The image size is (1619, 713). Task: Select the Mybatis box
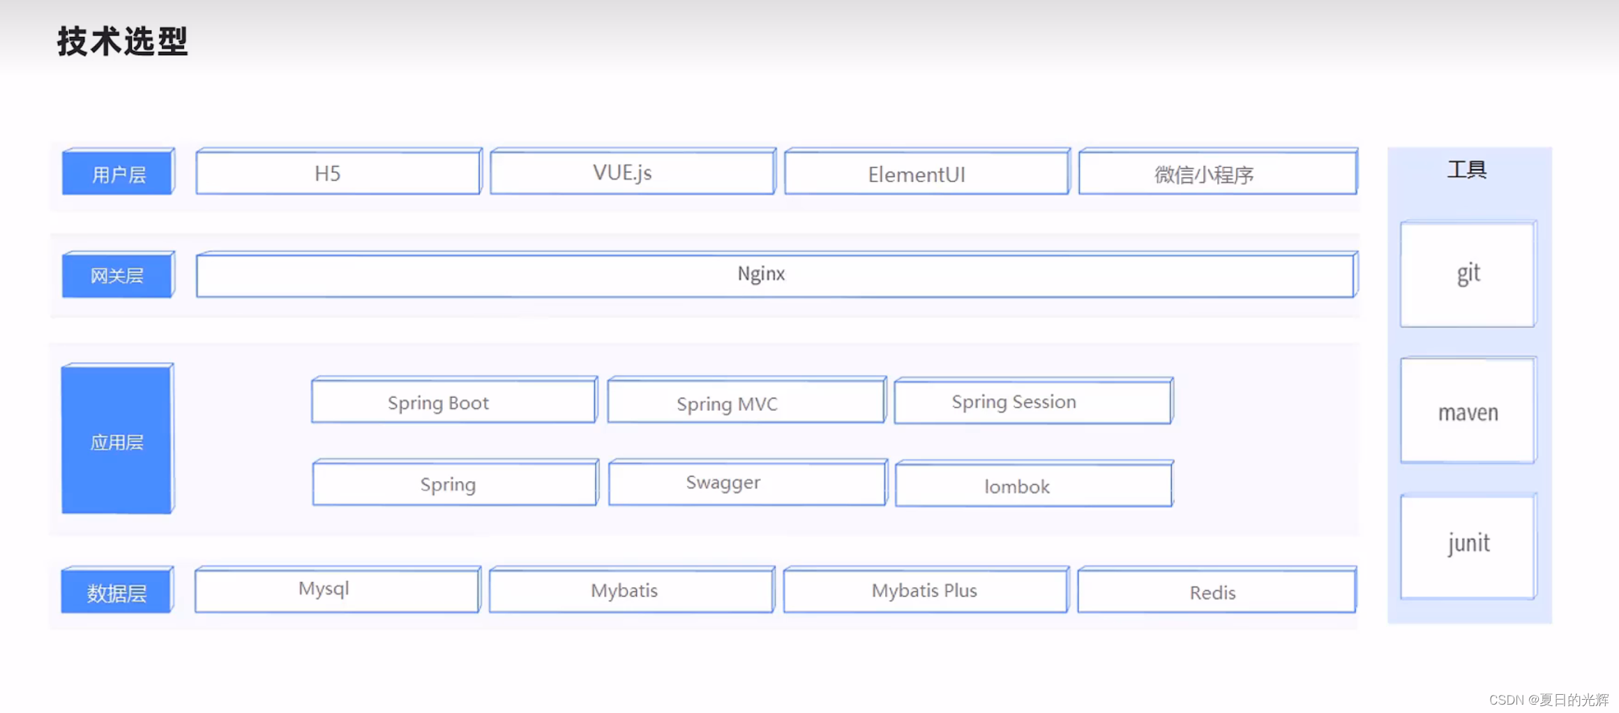tap(632, 590)
